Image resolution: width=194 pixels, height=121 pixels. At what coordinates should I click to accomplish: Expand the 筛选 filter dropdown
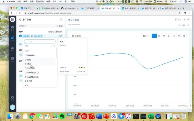tap(27, 46)
